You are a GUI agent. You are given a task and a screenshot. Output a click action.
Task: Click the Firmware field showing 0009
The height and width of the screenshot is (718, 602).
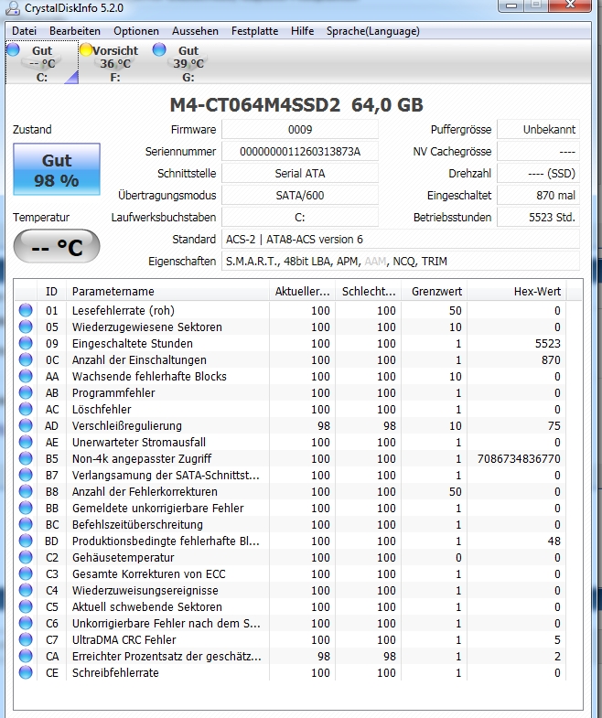(300, 130)
